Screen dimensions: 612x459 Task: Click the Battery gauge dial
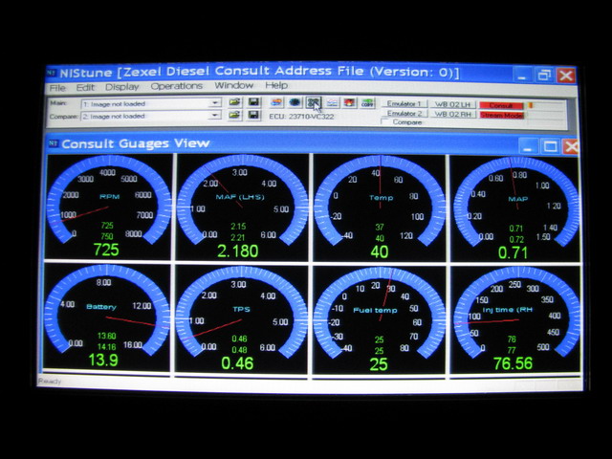106,310
